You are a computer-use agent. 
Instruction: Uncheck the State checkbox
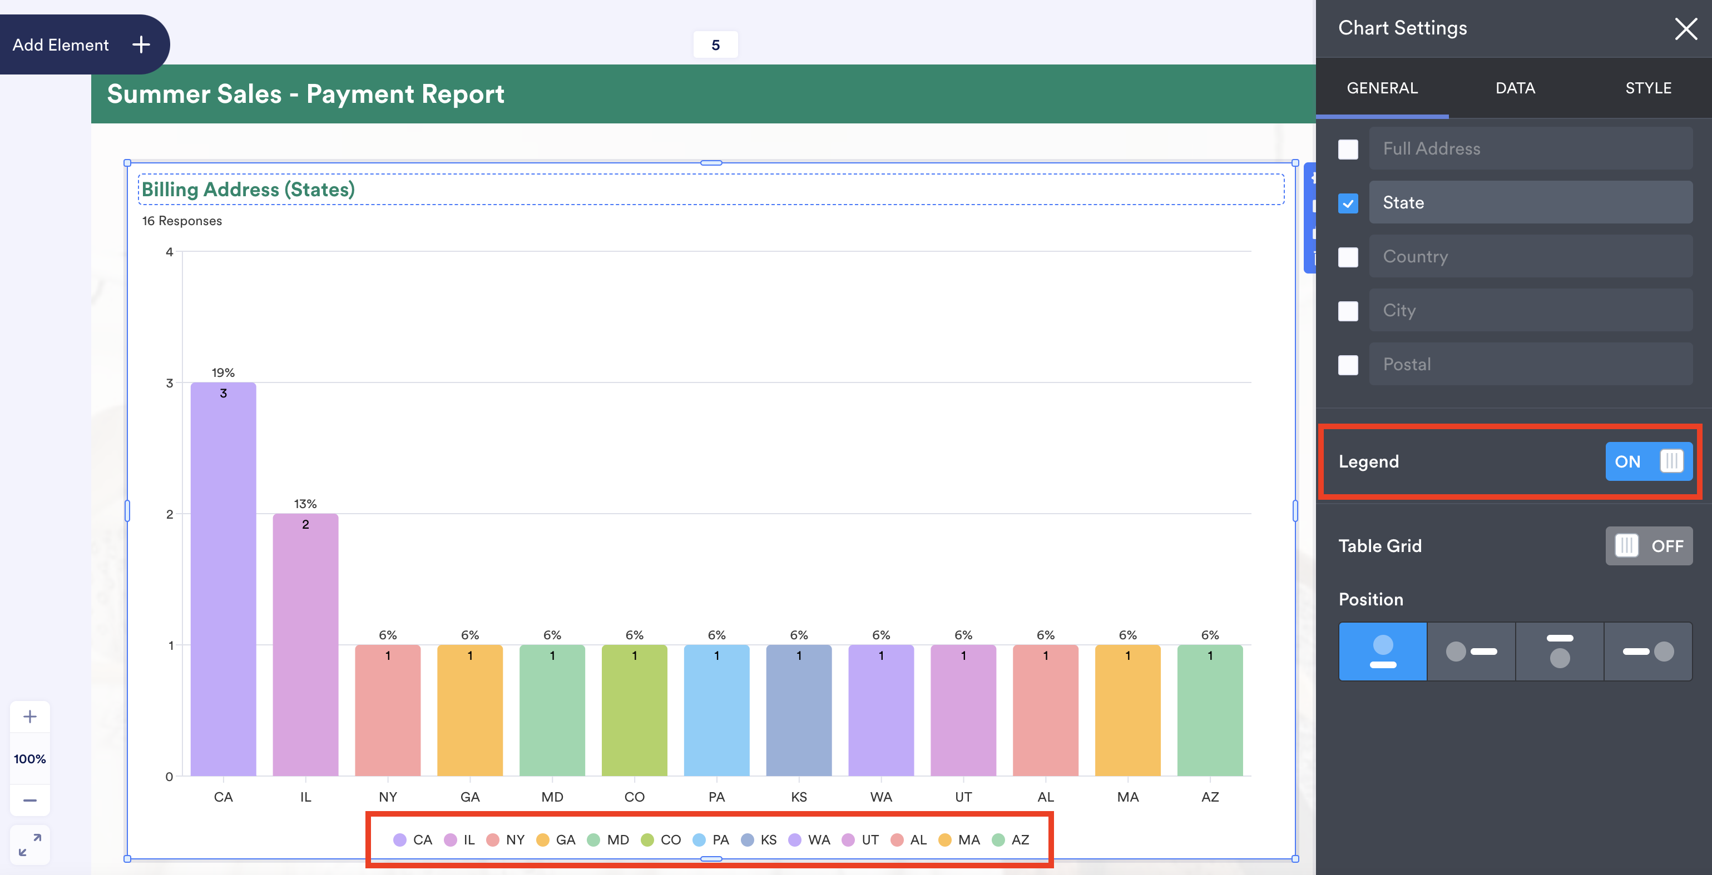coord(1348,203)
